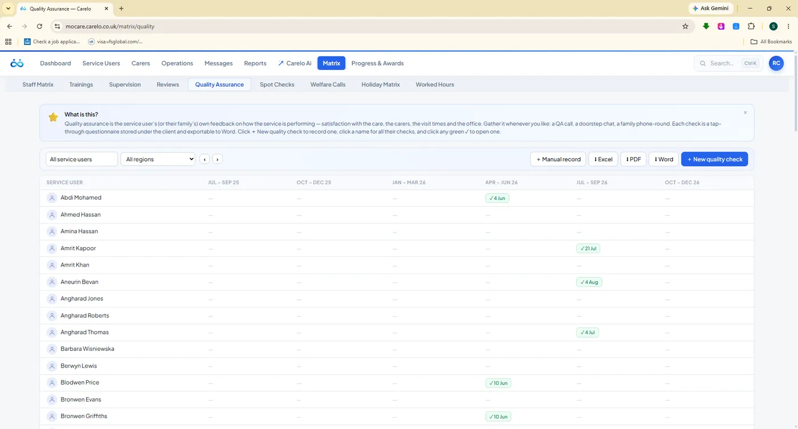Open the Operations menu item
This screenshot has width=798, height=429.
(177, 63)
